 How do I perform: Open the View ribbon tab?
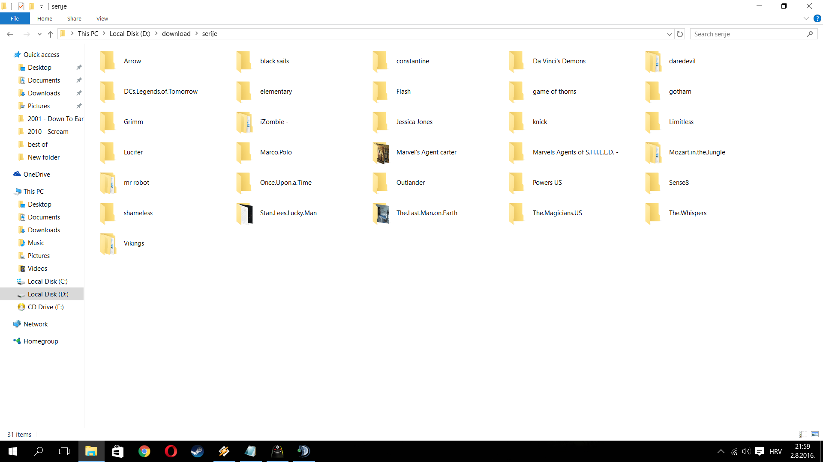[x=102, y=18]
